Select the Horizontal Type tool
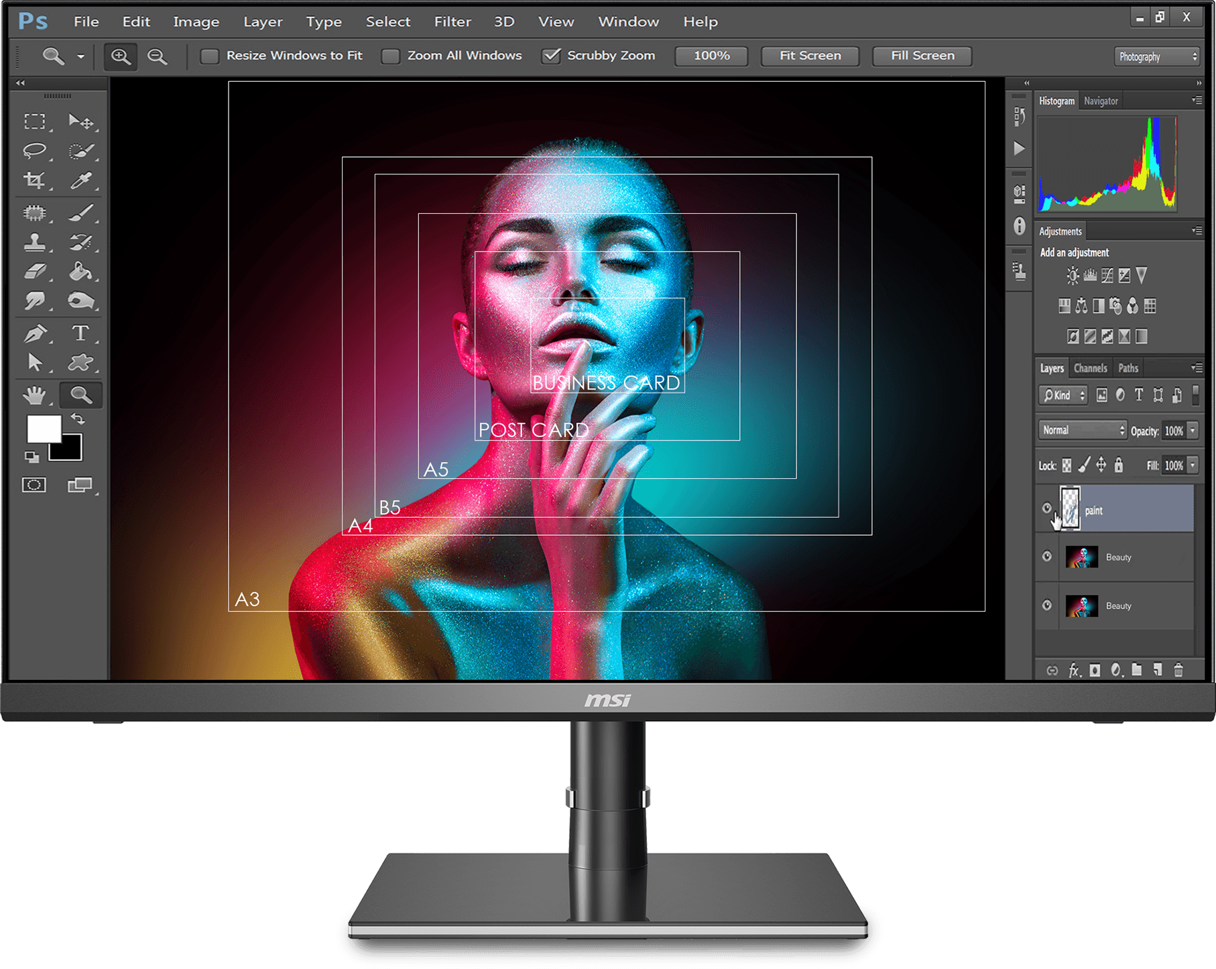1216x969 pixels. pos(80,333)
